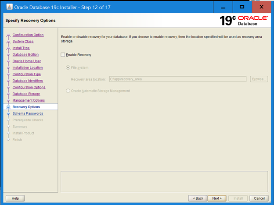Screen dimensions: 274x205
Task: Open the Configuration Type step
Action: coord(26,74)
